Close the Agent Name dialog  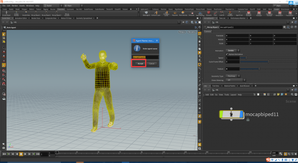point(157,41)
